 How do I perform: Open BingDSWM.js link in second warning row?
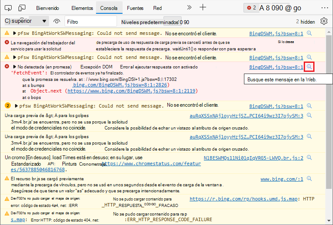coord(276,58)
